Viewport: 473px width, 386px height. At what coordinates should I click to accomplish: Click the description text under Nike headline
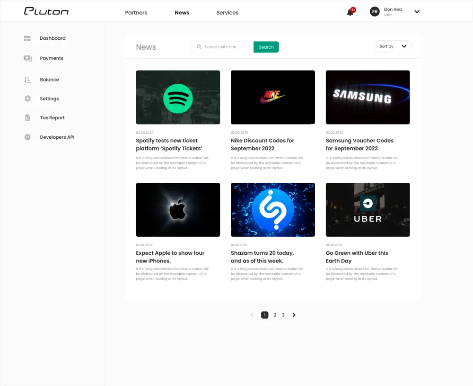[267, 163]
